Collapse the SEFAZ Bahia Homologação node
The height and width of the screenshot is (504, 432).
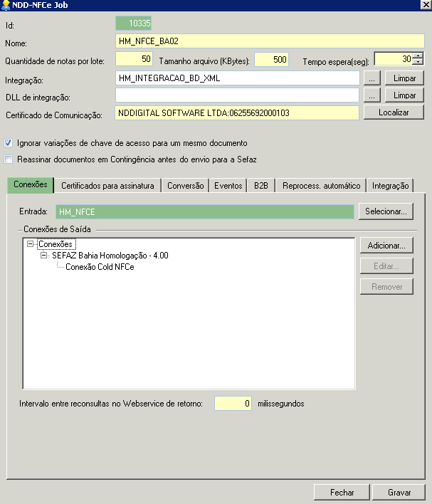pos(44,256)
